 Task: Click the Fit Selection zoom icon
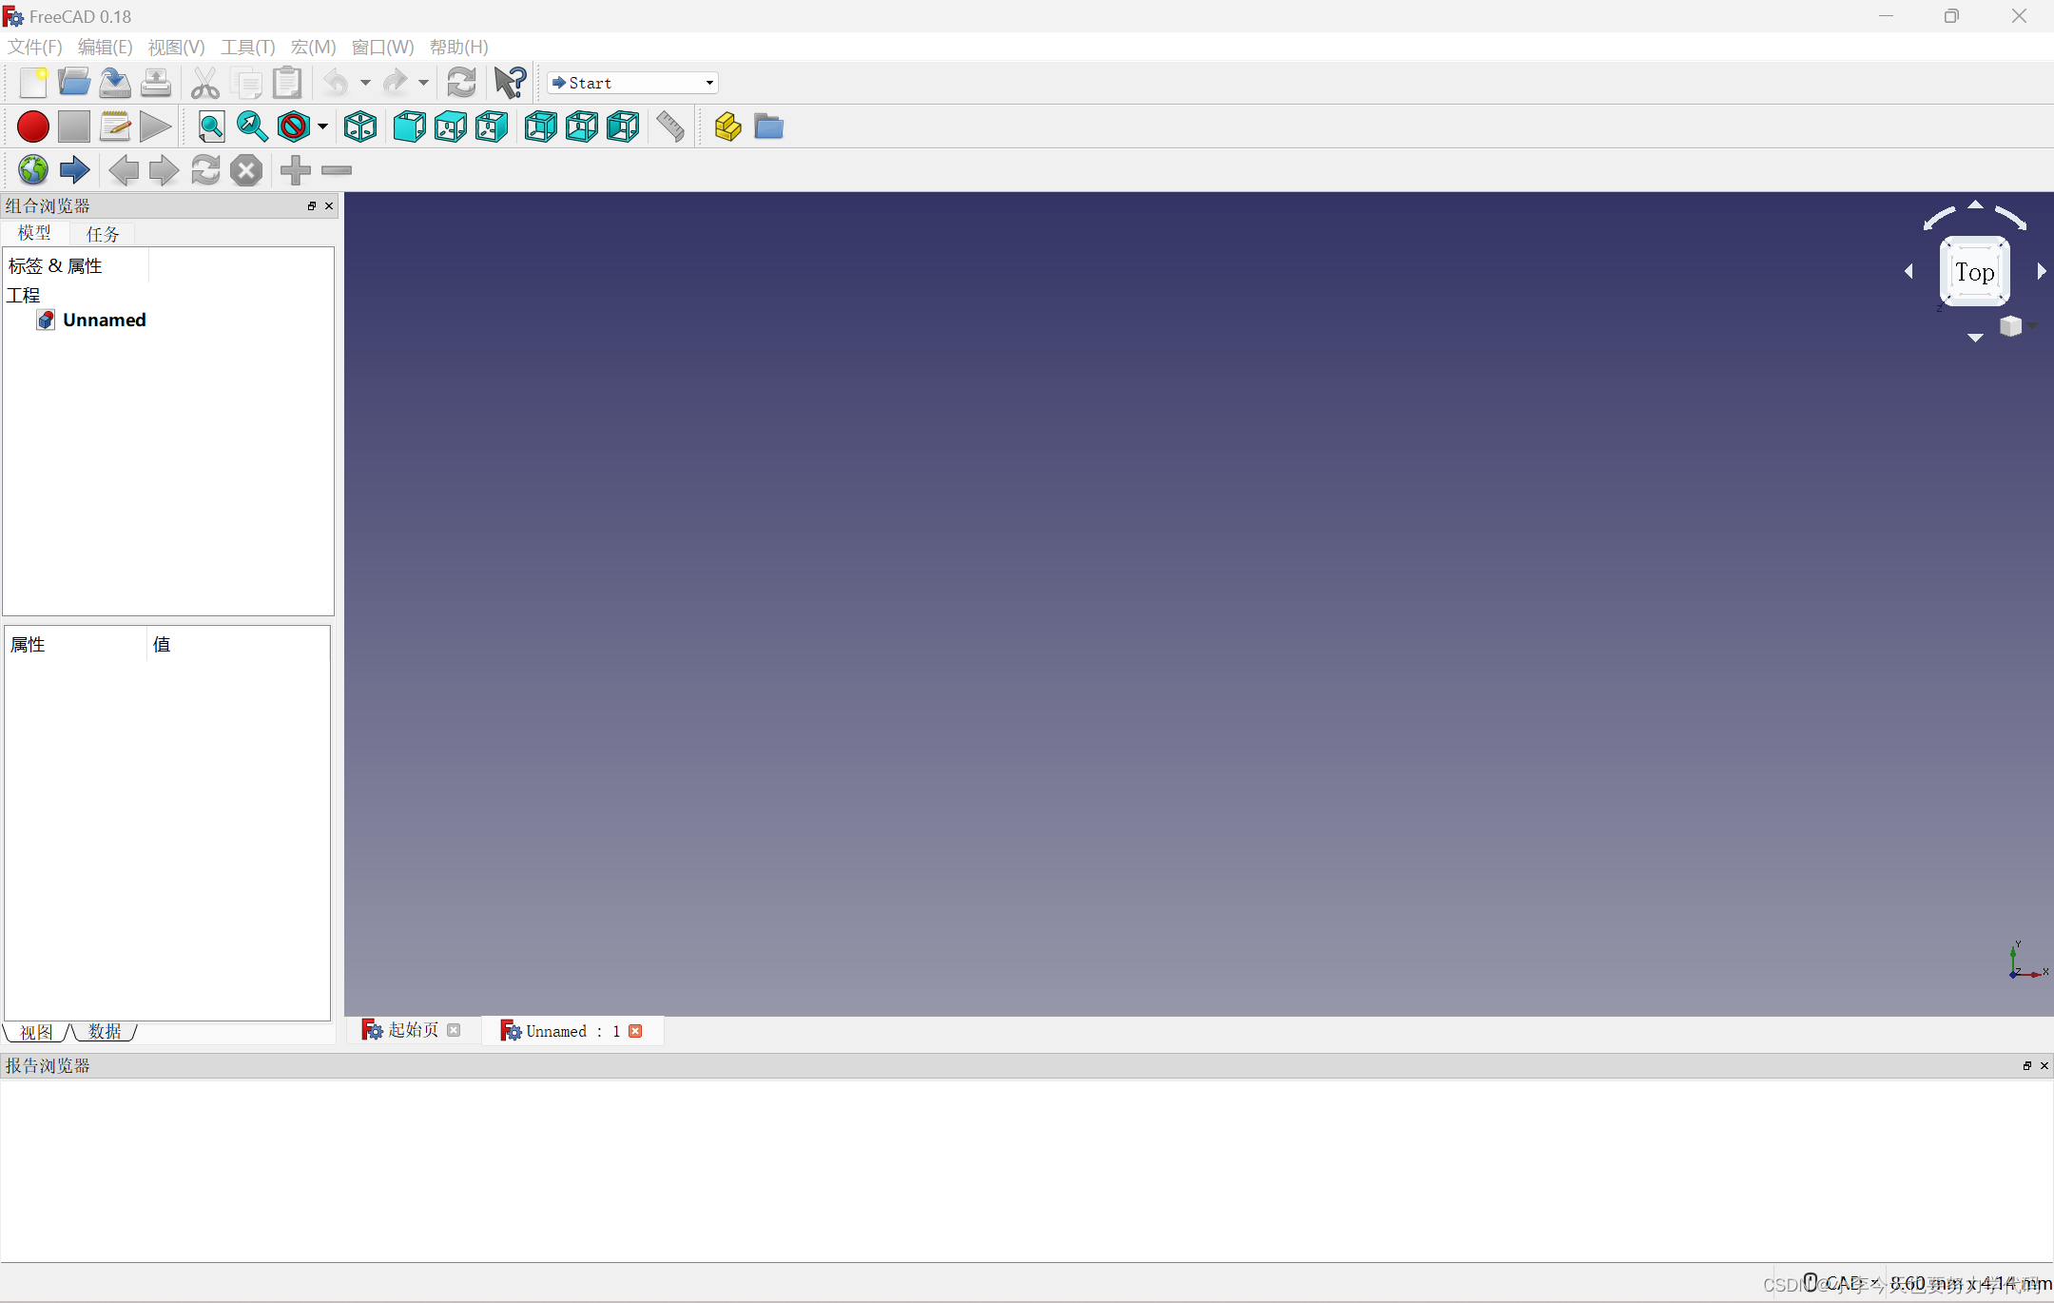click(x=252, y=126)
